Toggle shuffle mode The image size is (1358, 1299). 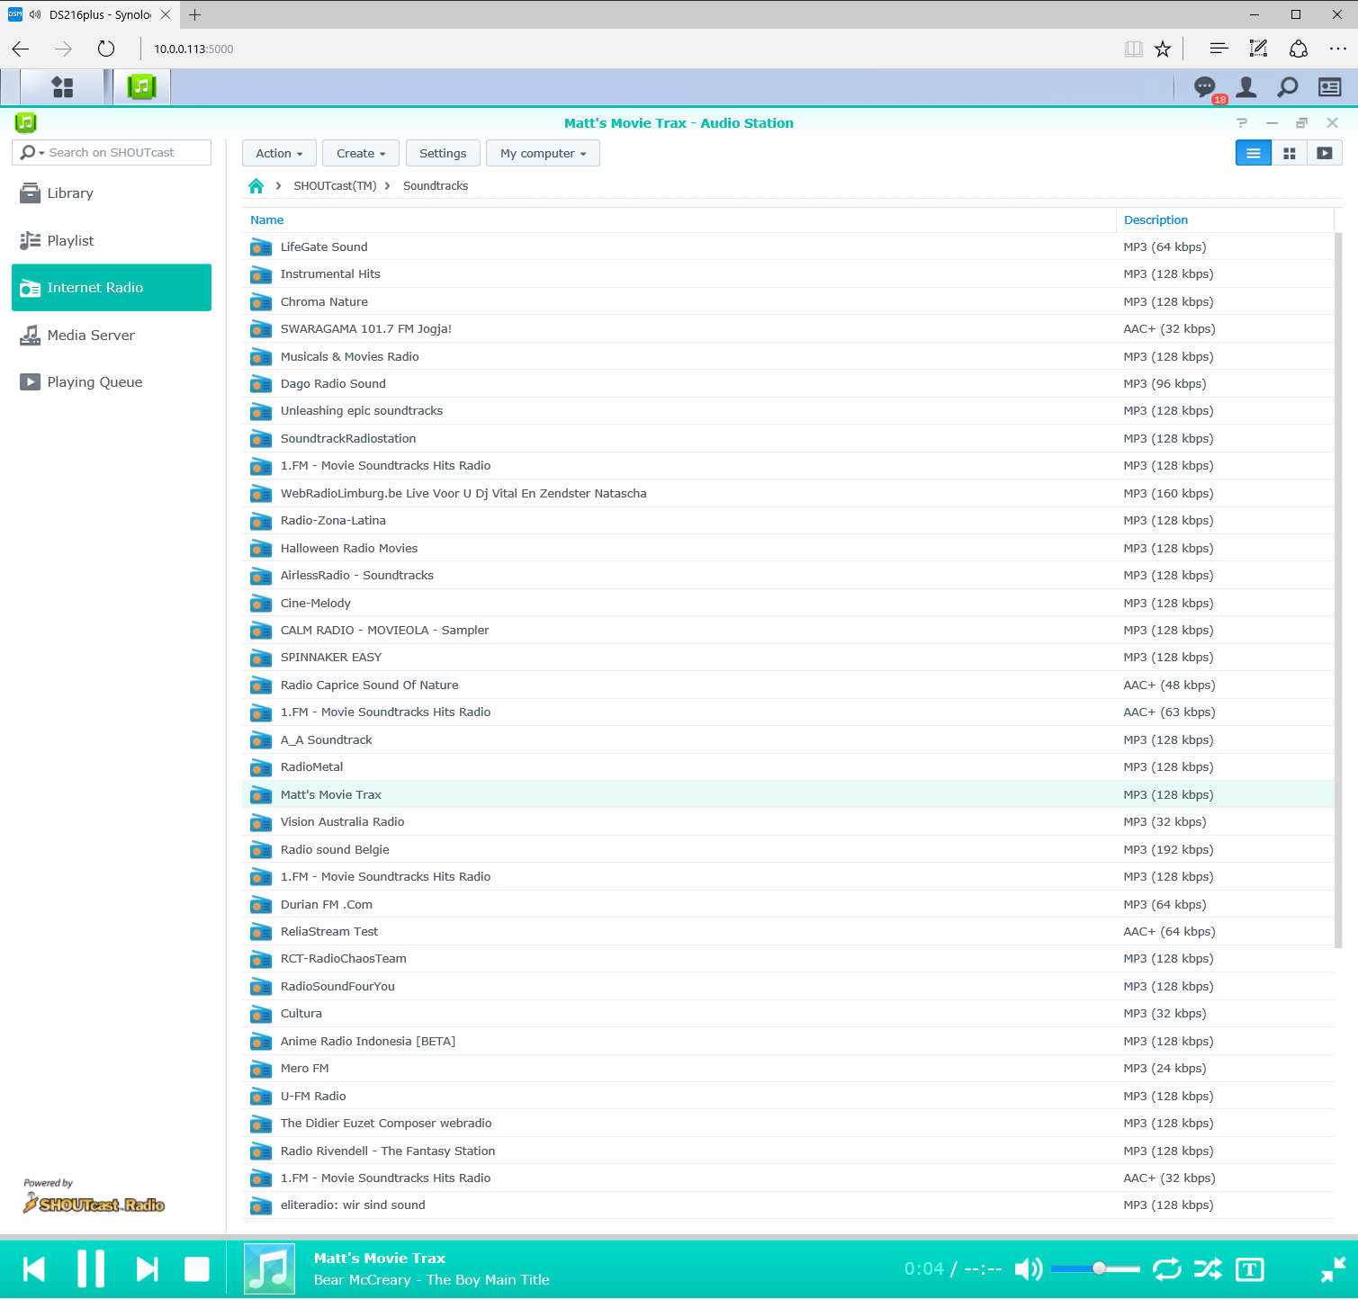1208,1269
